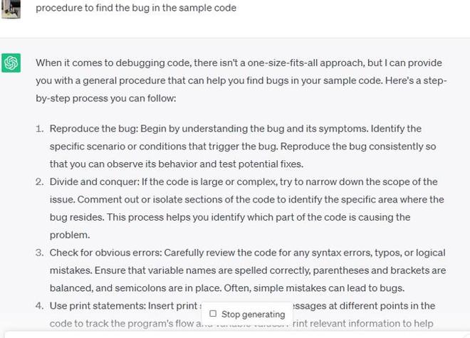The image size is (470, 338).
Task: Click the user profile picture thumbnail
Action: 11,8
